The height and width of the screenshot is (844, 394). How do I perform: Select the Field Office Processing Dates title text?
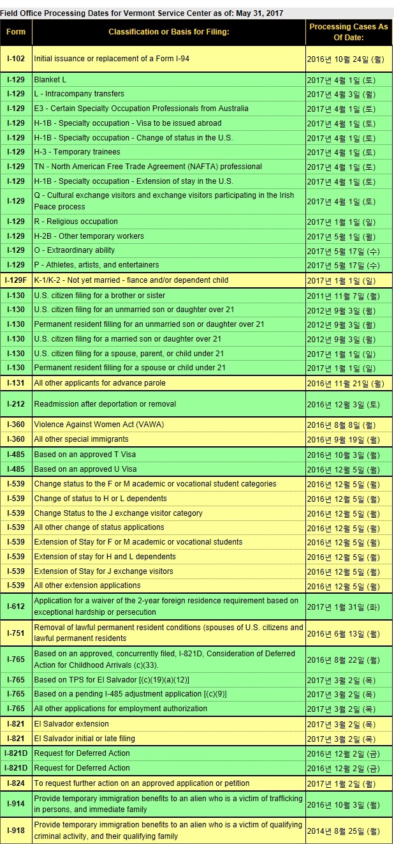[142, 13]
